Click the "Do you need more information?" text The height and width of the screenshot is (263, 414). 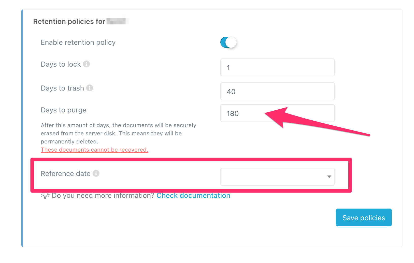pos(103,196)
